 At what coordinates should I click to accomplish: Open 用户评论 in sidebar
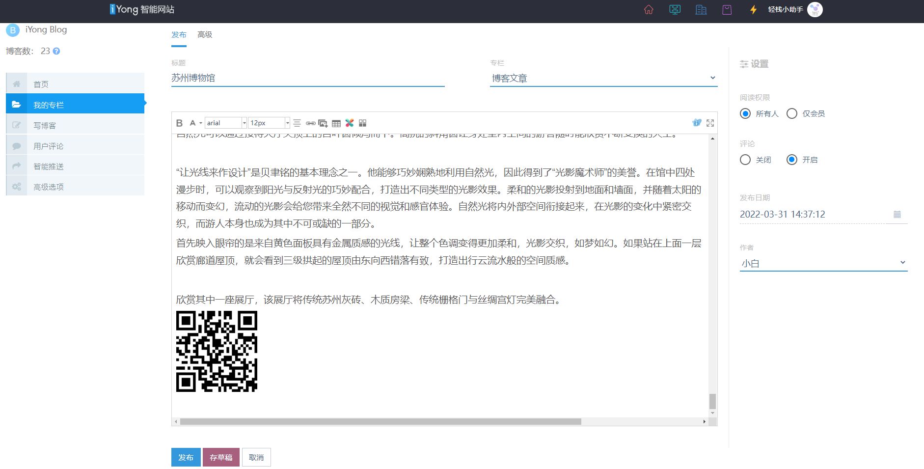(75, 145)
